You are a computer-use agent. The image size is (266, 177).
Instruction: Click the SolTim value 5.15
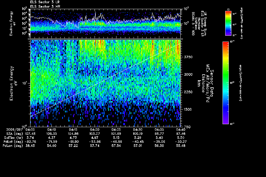(116, 138)
